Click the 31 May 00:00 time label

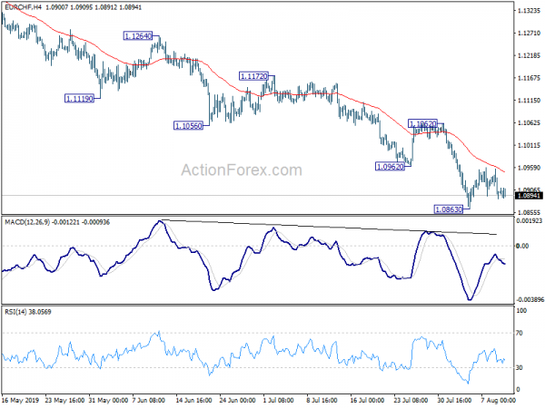click(x=108, y=400)
